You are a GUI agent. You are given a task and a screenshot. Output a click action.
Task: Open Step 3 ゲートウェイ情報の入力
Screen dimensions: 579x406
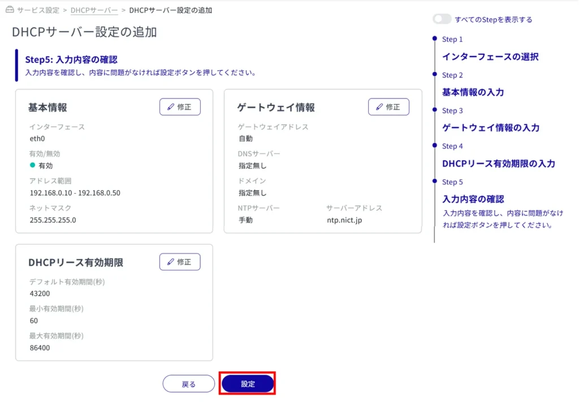pyautogui.click(x=490, y=128)
